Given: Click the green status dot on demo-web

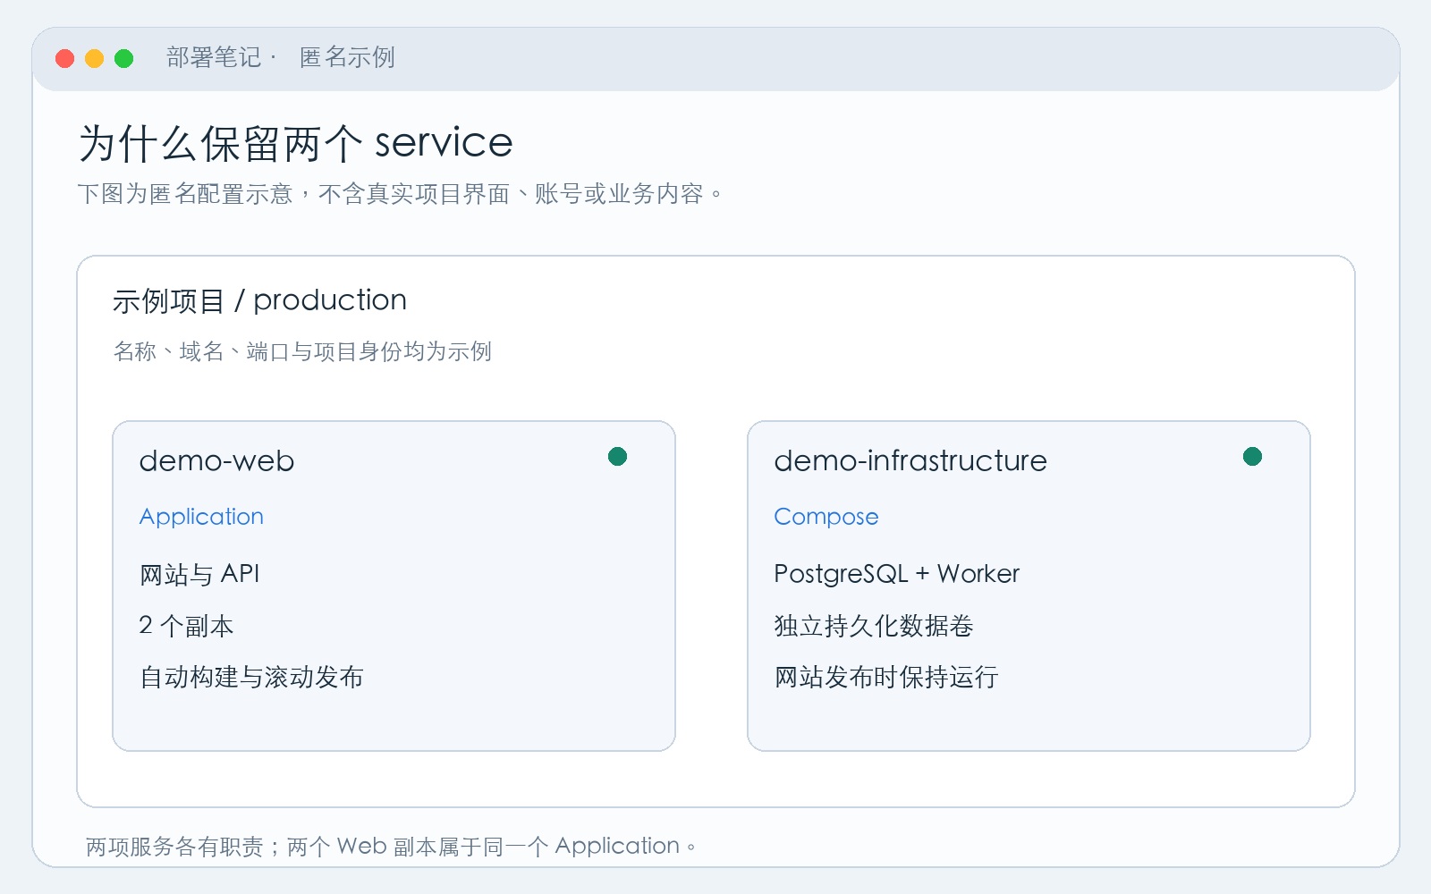Looking at the screenshot, I should pos(617,457).
